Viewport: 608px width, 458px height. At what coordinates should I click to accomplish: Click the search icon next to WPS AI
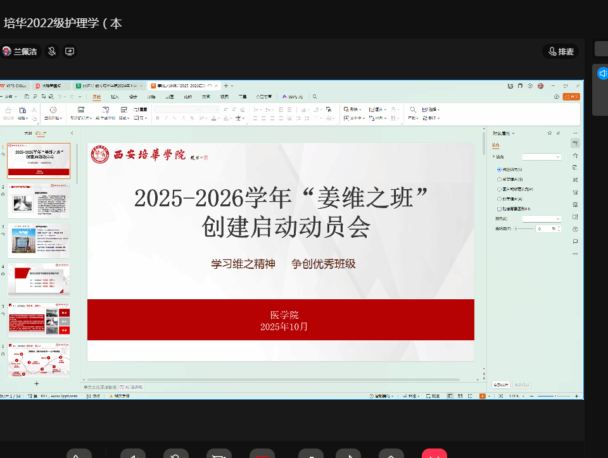coord(315,97)
